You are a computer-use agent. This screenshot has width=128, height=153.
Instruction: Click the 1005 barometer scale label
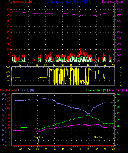(x=119, y=26)
